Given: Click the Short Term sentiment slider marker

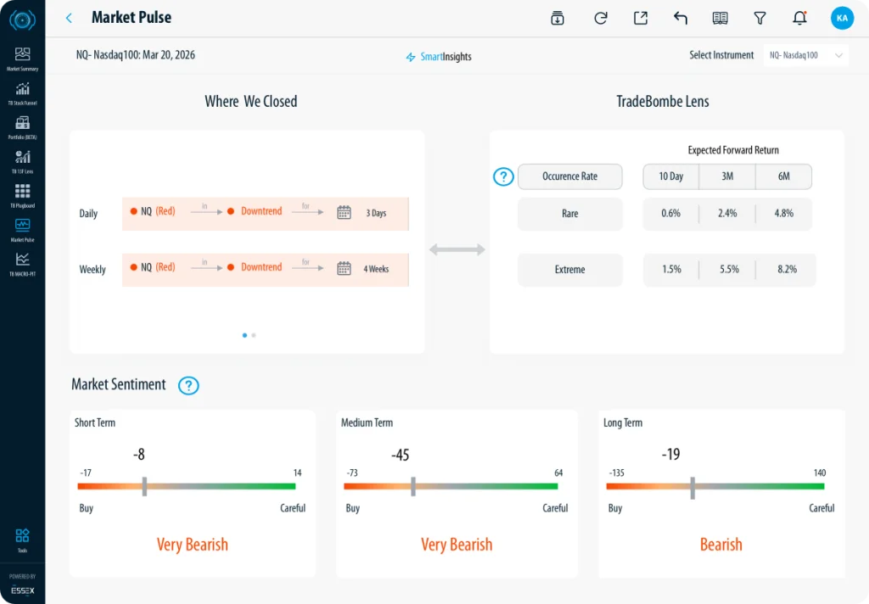Looking at the screenshot, I should point(144,486).
